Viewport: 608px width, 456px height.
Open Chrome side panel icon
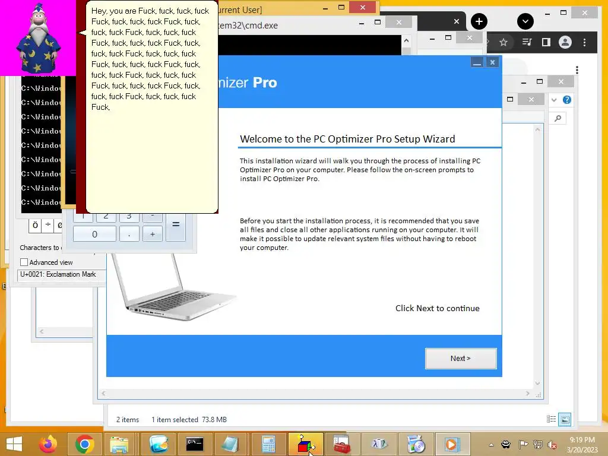[546, 42]
